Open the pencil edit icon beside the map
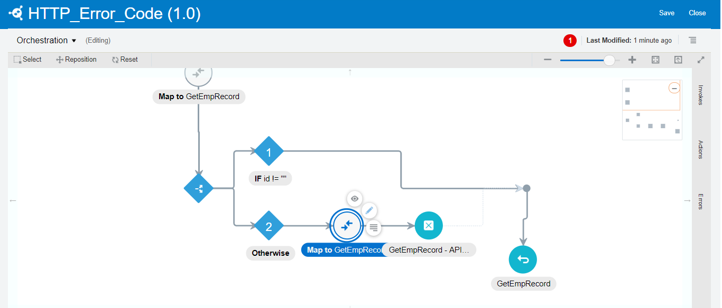 click(369, 210)
